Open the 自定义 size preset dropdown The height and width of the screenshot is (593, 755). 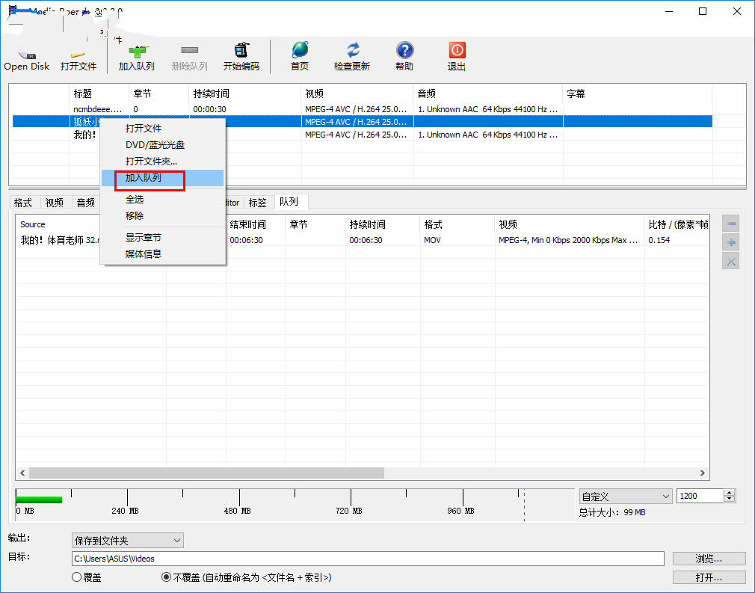[x=626, y=497]
